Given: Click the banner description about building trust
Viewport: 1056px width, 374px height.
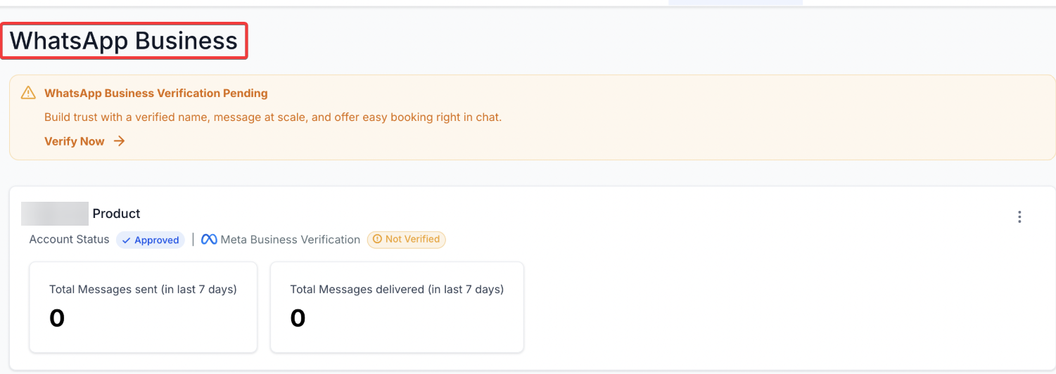Looking at the screenshot, I should (x=273, y=117).
